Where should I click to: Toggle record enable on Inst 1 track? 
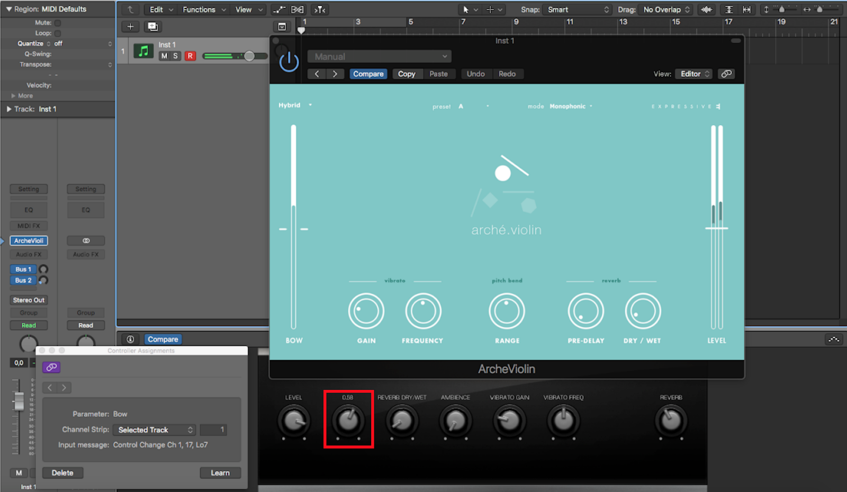[190, 56]
